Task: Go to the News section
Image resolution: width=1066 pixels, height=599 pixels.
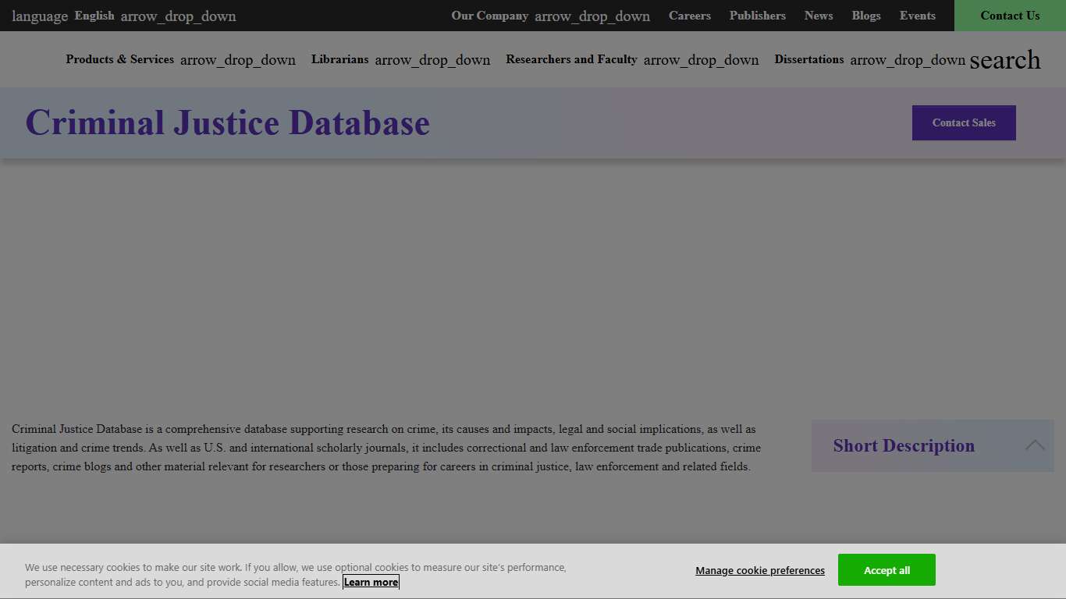Action: 818,16
